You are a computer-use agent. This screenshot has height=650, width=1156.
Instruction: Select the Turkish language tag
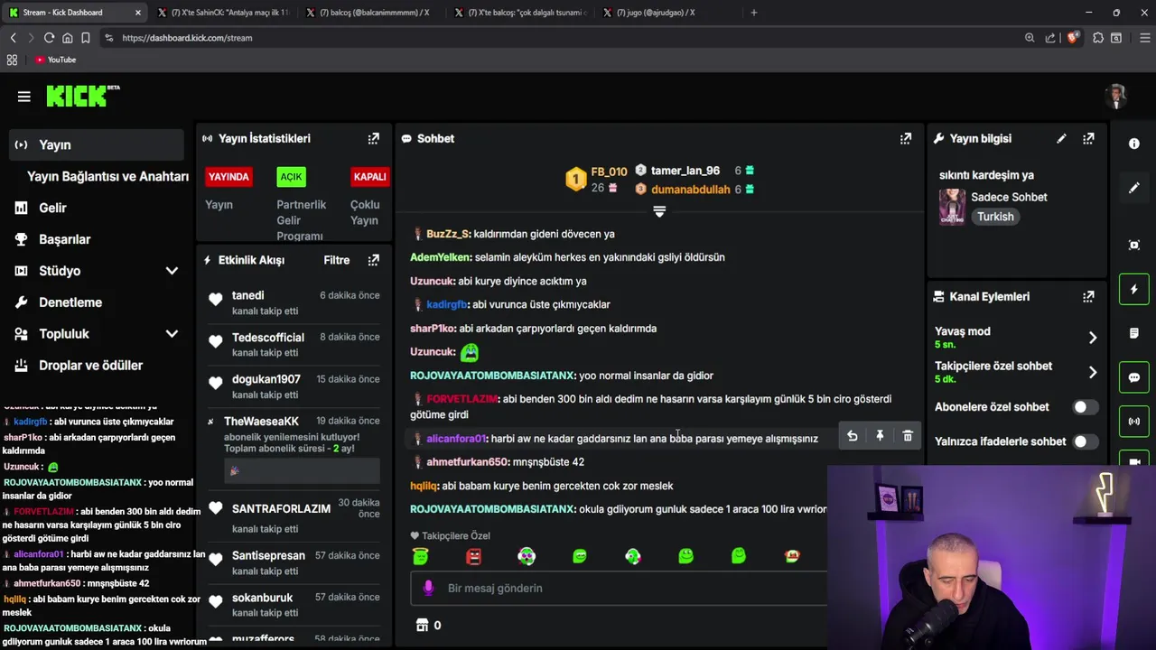(995, 217)
